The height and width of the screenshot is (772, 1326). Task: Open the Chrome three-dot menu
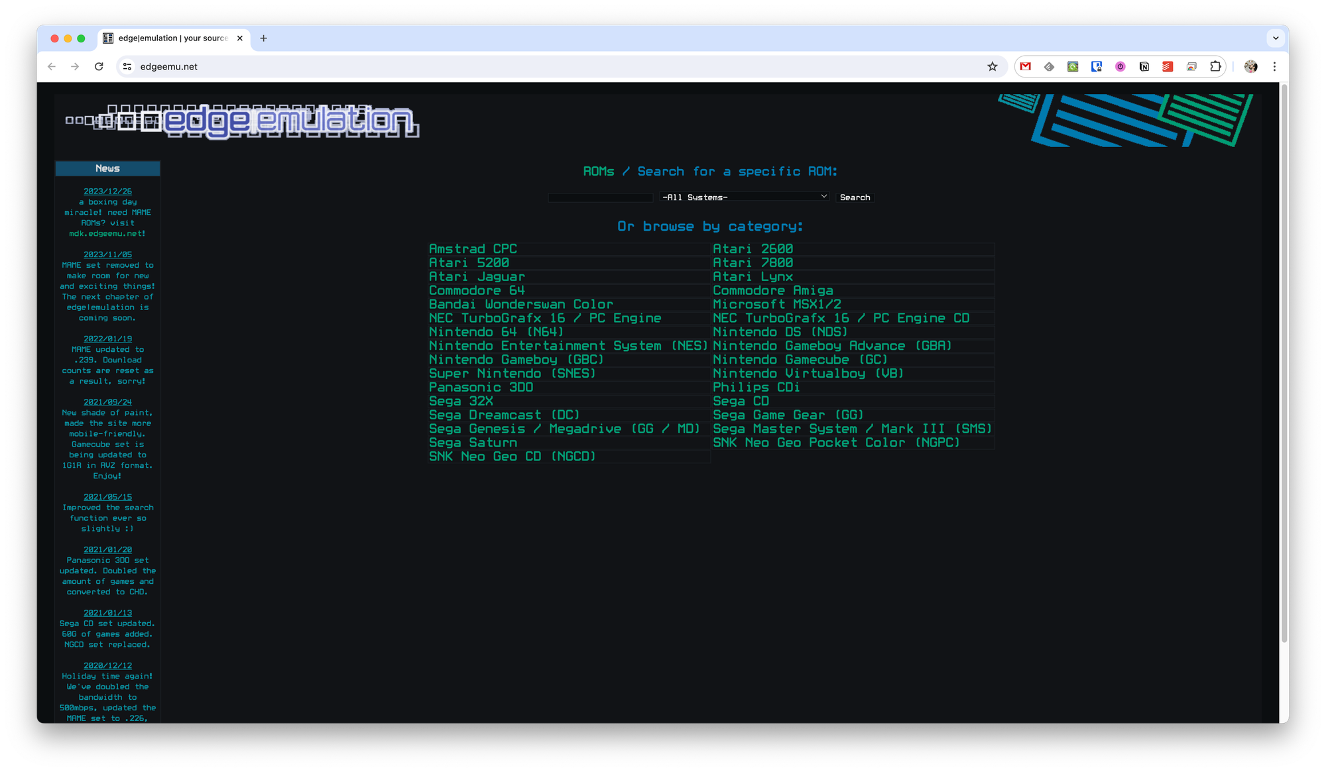[1274, 66]
